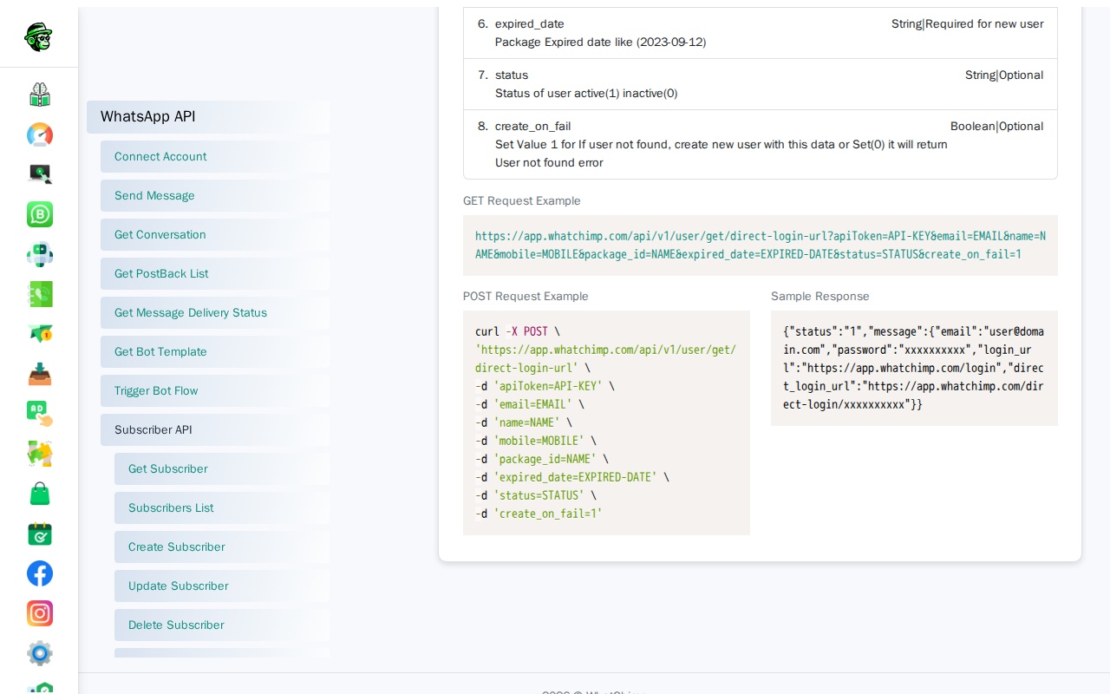Viewport: 1110px width, 694px height.
Task: Go to Delete Subscriber section
Action: pyautogui.click(x=222, y=625)
